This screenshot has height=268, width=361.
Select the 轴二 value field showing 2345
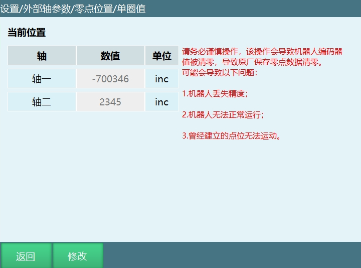tap(110, 102)
